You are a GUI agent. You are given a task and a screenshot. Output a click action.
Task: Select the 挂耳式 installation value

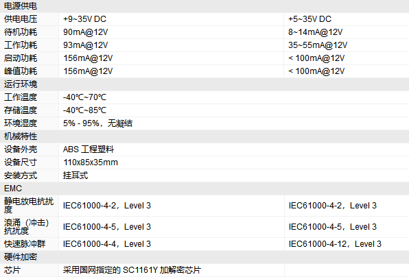[x=75, y=176]
